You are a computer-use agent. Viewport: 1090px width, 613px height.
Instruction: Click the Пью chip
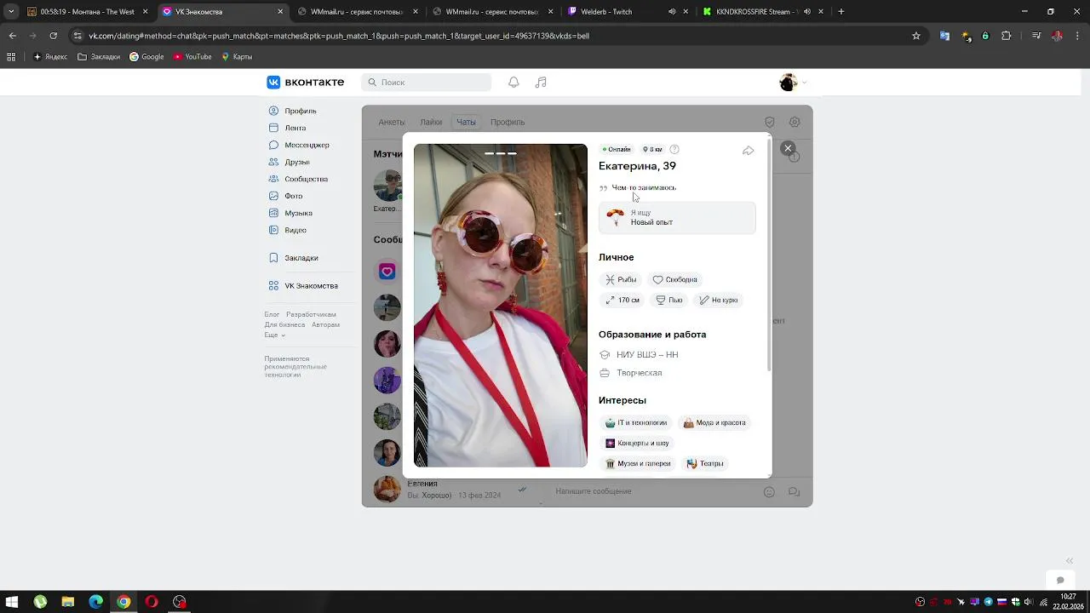(669, 300)
